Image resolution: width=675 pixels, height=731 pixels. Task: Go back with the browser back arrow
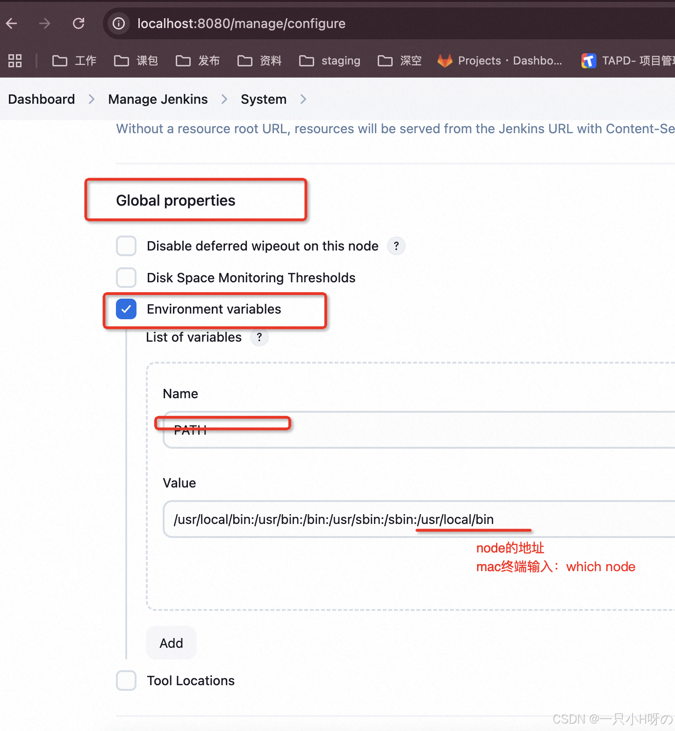(x=12, y=23)
